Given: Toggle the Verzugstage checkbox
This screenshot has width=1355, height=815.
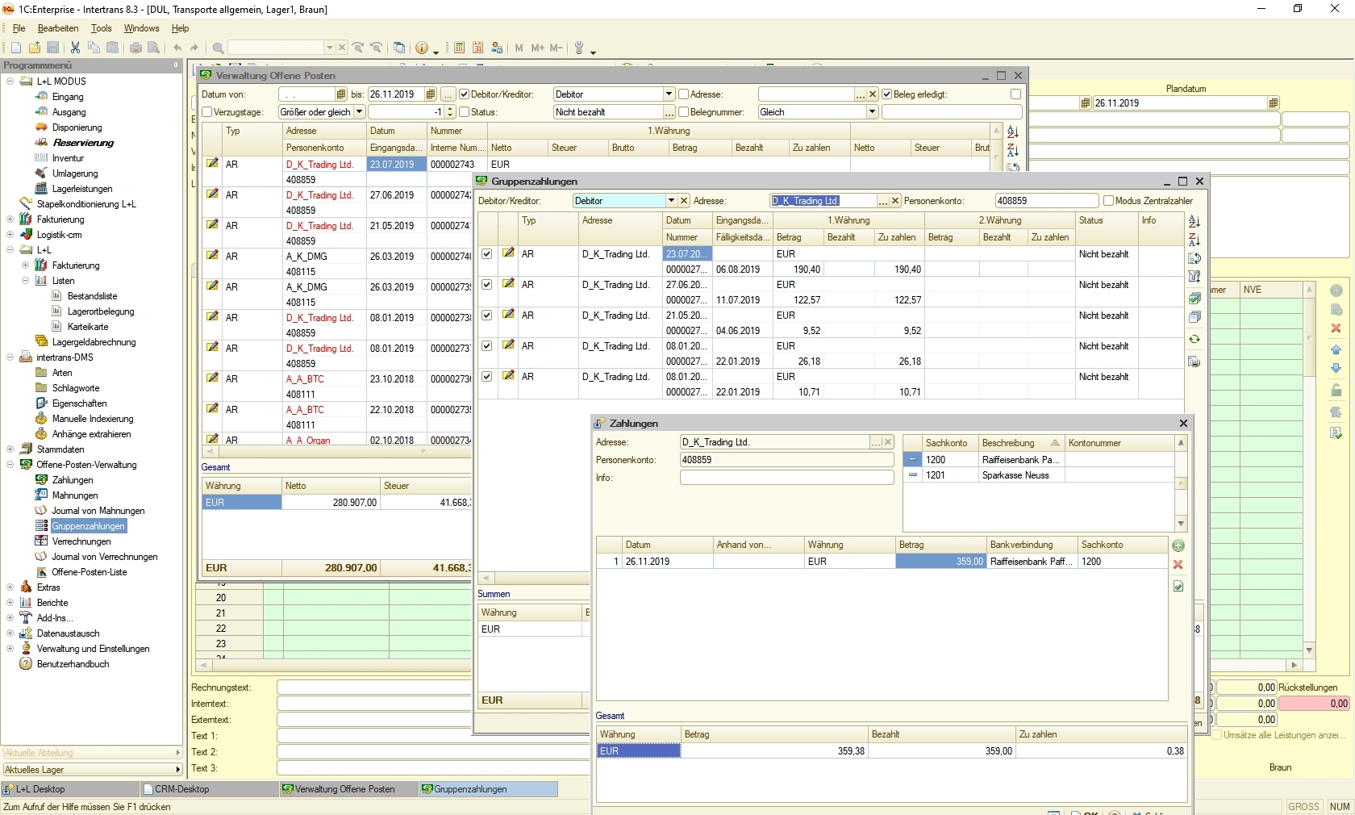Looking at the screenshot, I should pyautogui.click(x=207, y=112).
